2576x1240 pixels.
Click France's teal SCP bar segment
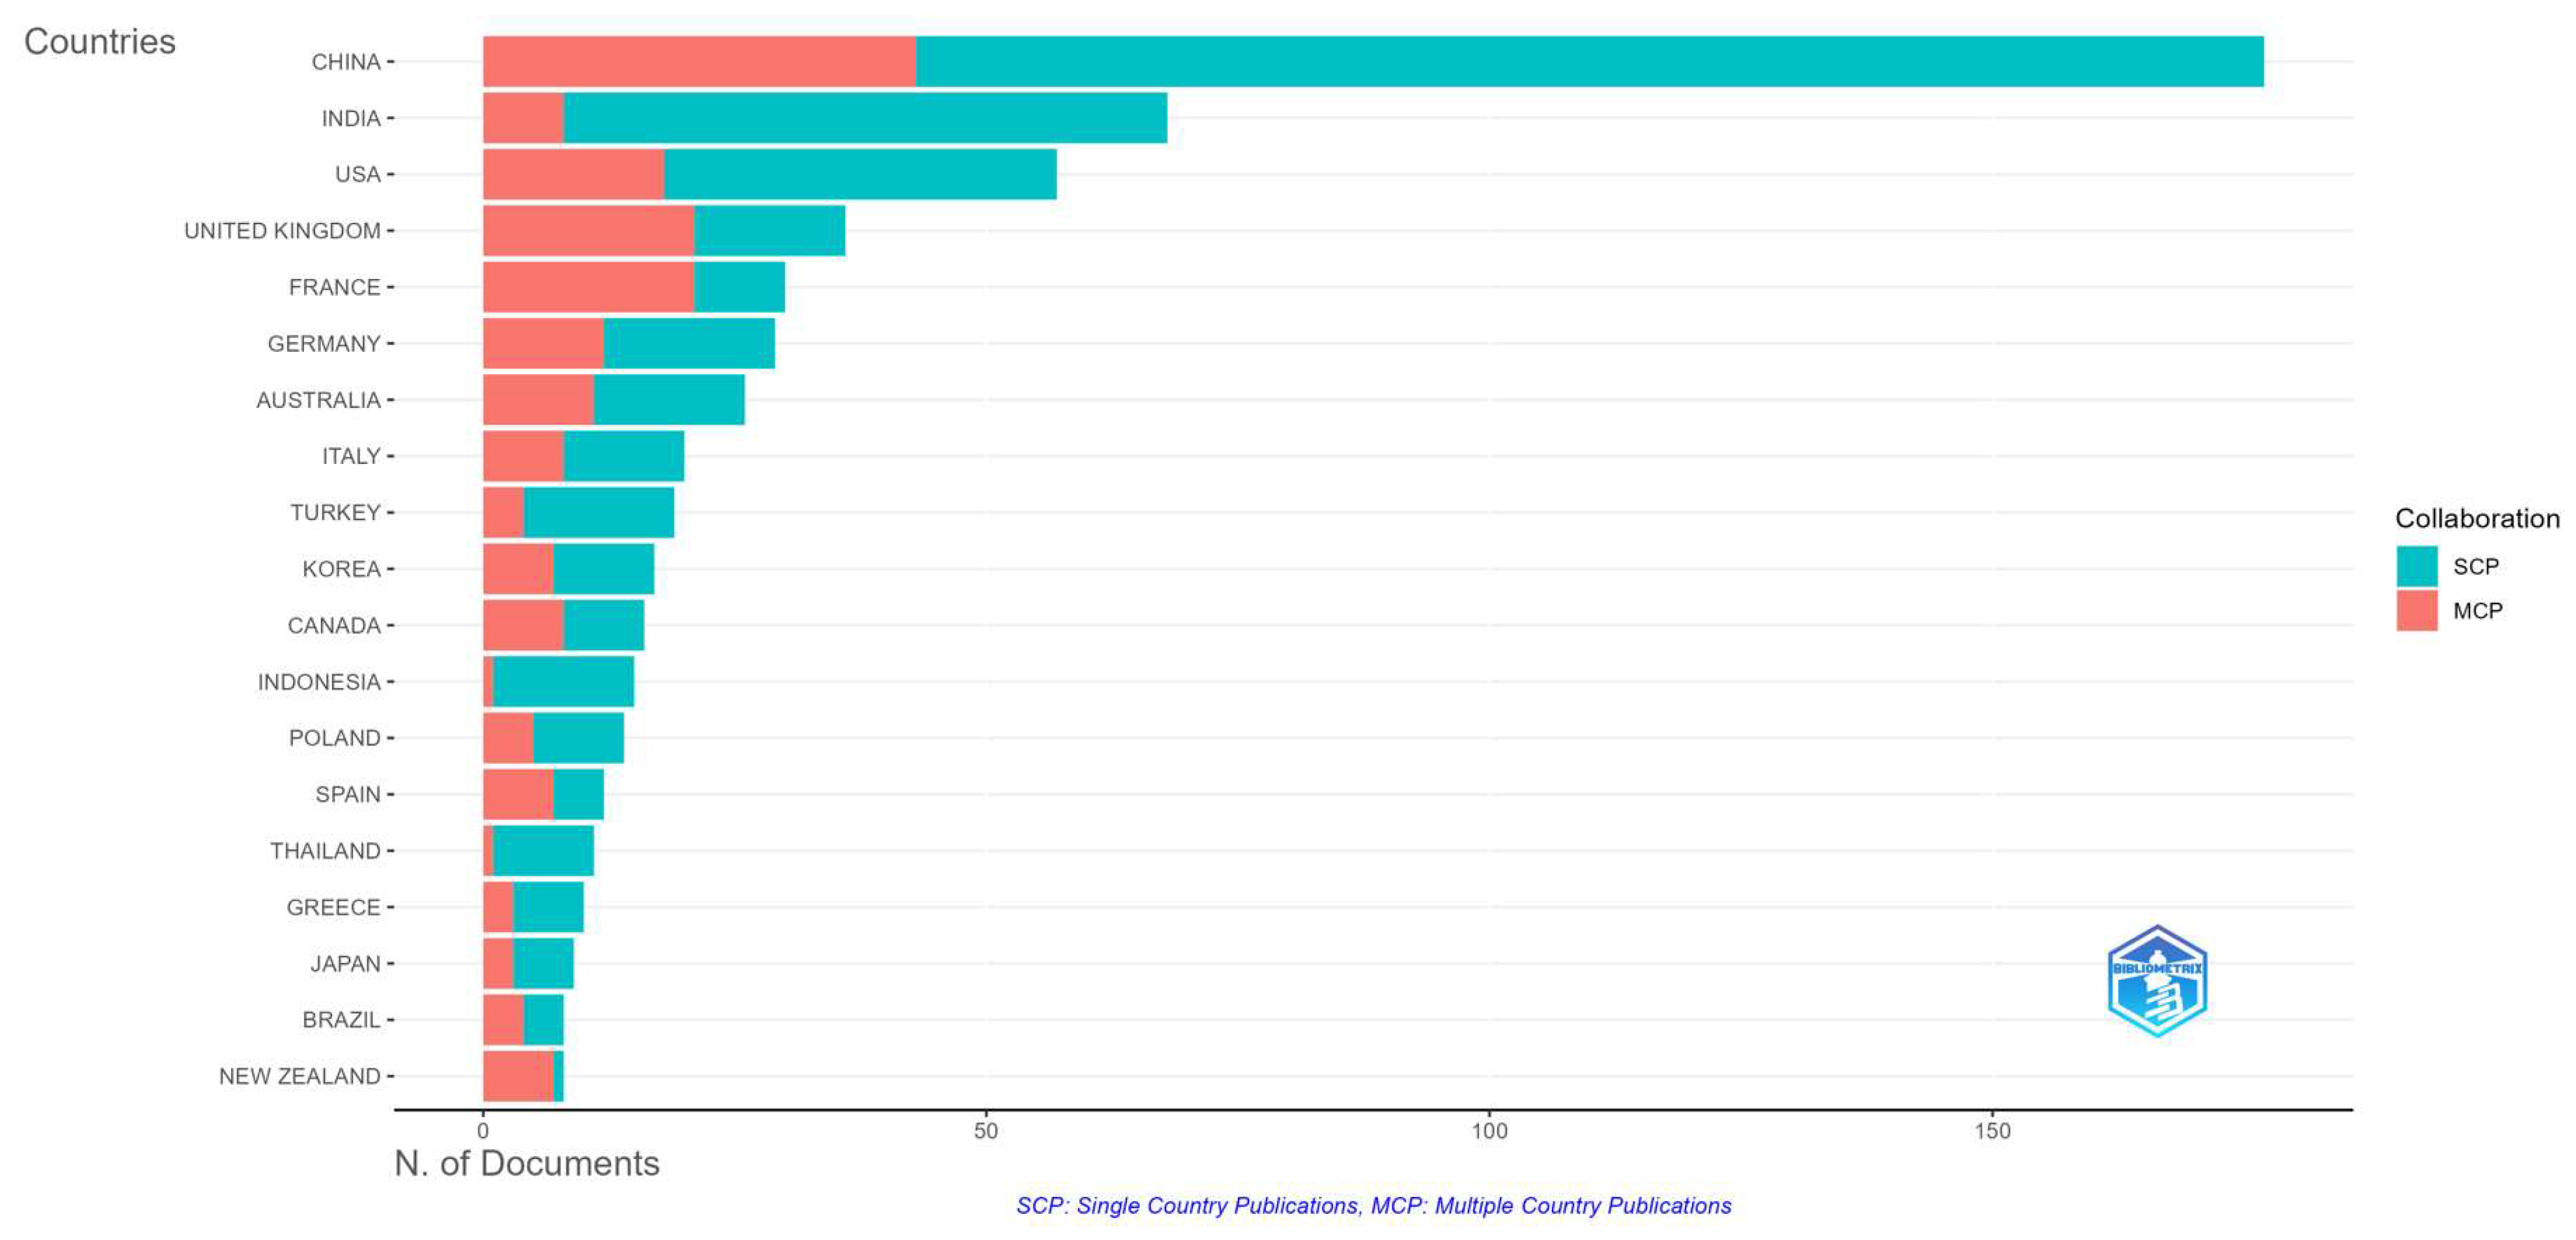739,287
